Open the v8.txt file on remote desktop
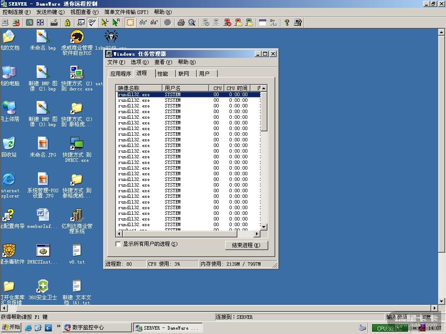The width and height of the screenshot is (446, 334). pos(77,250)
